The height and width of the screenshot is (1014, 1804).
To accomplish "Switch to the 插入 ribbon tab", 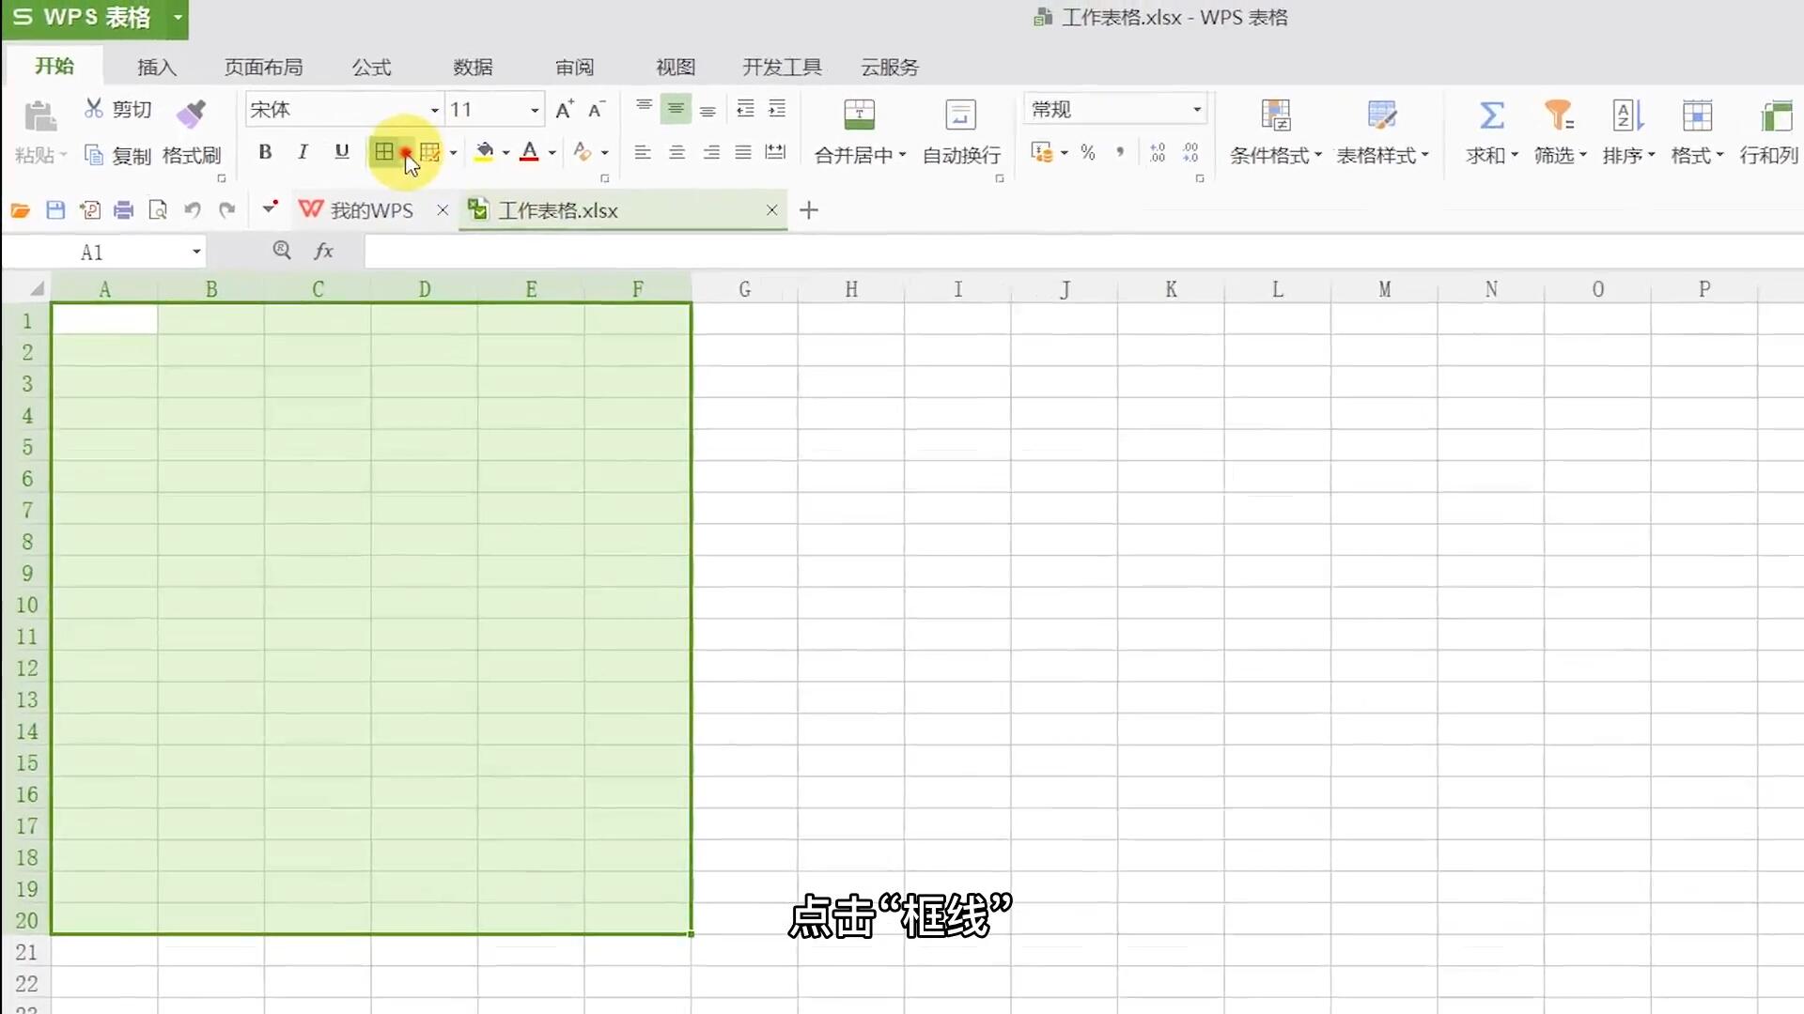I will pos(156,67).
